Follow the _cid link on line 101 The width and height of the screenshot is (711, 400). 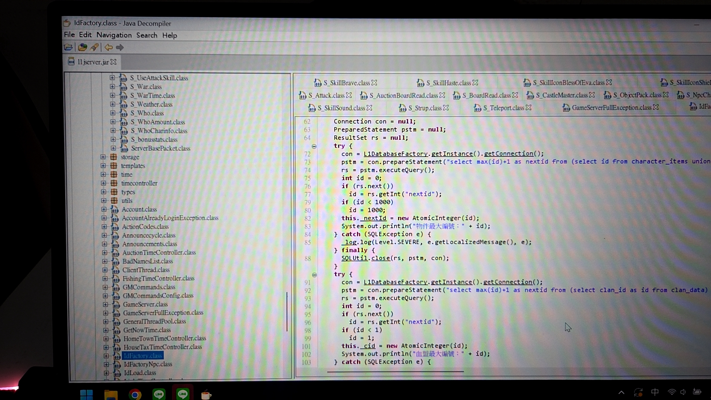tap(367, 346)
